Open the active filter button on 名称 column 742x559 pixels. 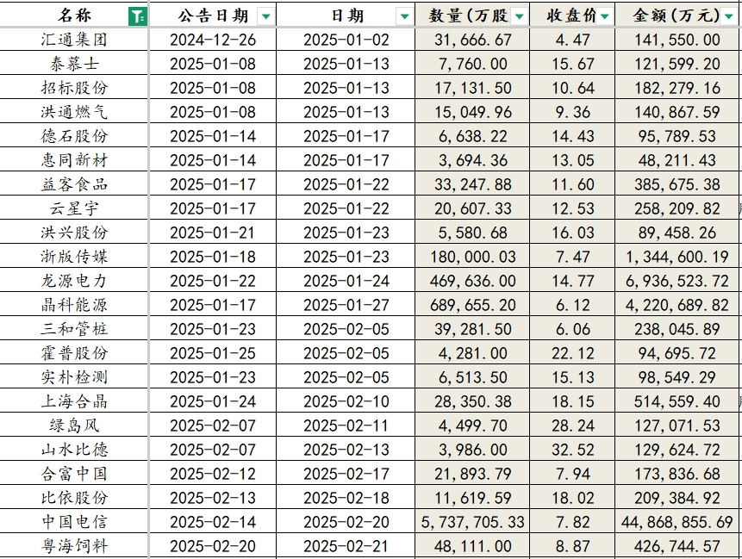[138, 16]
